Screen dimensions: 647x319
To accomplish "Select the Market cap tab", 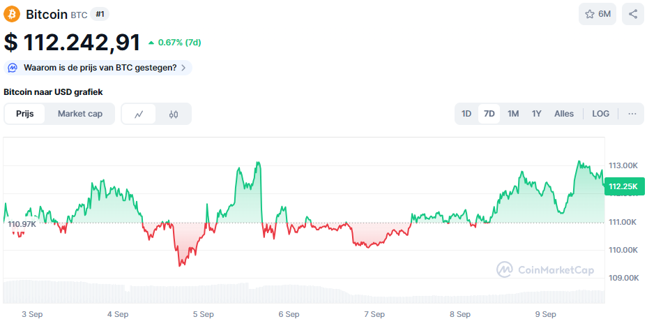I will [80, 114].
